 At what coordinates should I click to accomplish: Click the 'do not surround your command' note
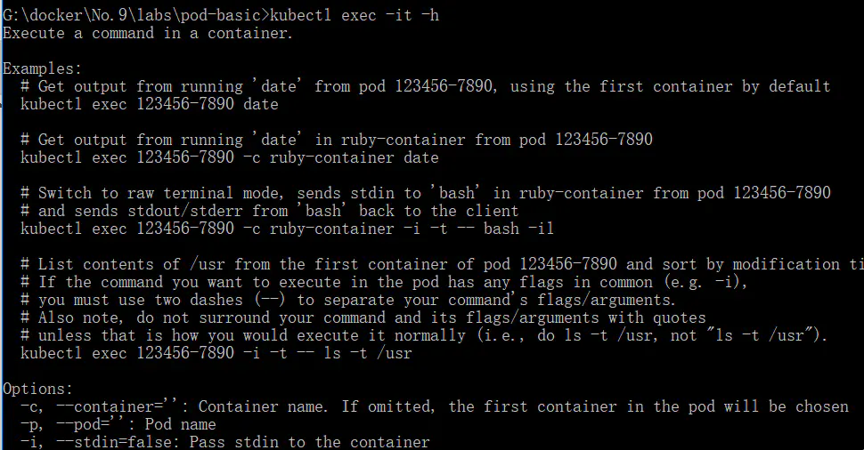point(363,317)
